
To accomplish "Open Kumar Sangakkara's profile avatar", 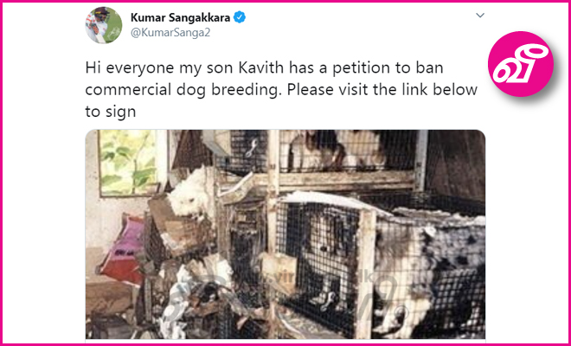I will (x=104, y=25).
